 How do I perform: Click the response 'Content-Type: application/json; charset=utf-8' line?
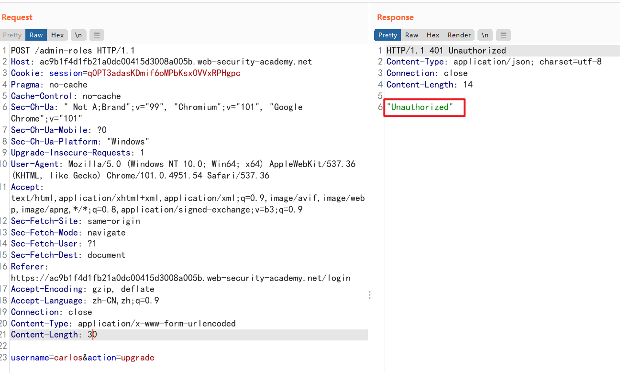(494, 61)
